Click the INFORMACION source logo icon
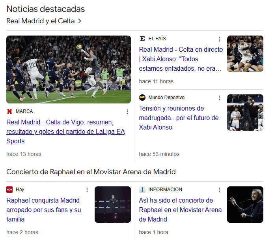This screenshot has height=246, width=274. [142, 190]
